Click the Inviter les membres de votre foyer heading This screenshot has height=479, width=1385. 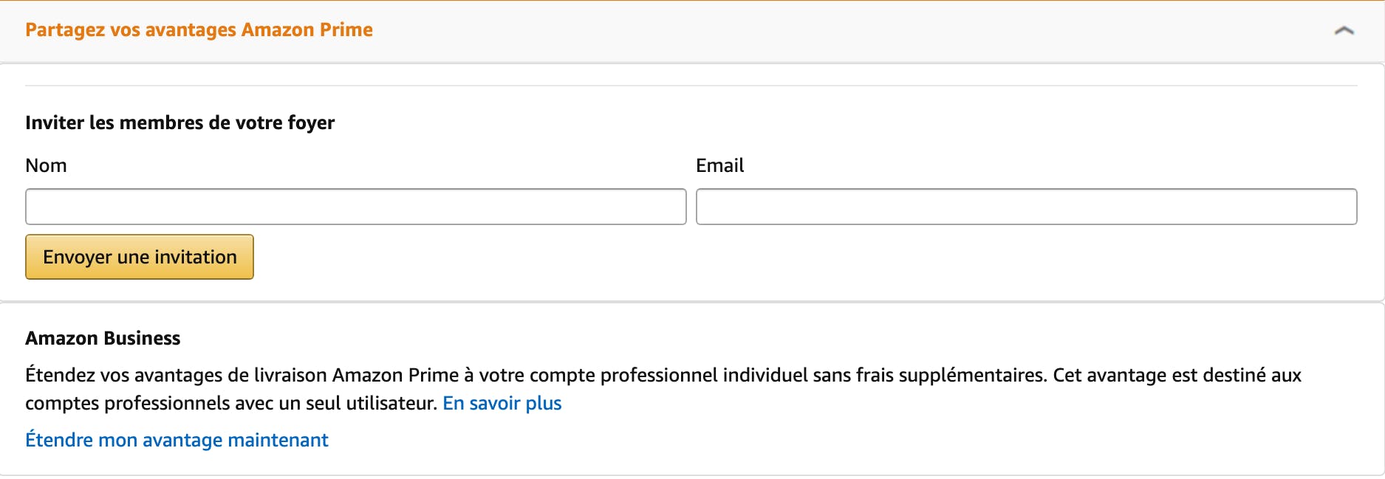coord(180,123)
